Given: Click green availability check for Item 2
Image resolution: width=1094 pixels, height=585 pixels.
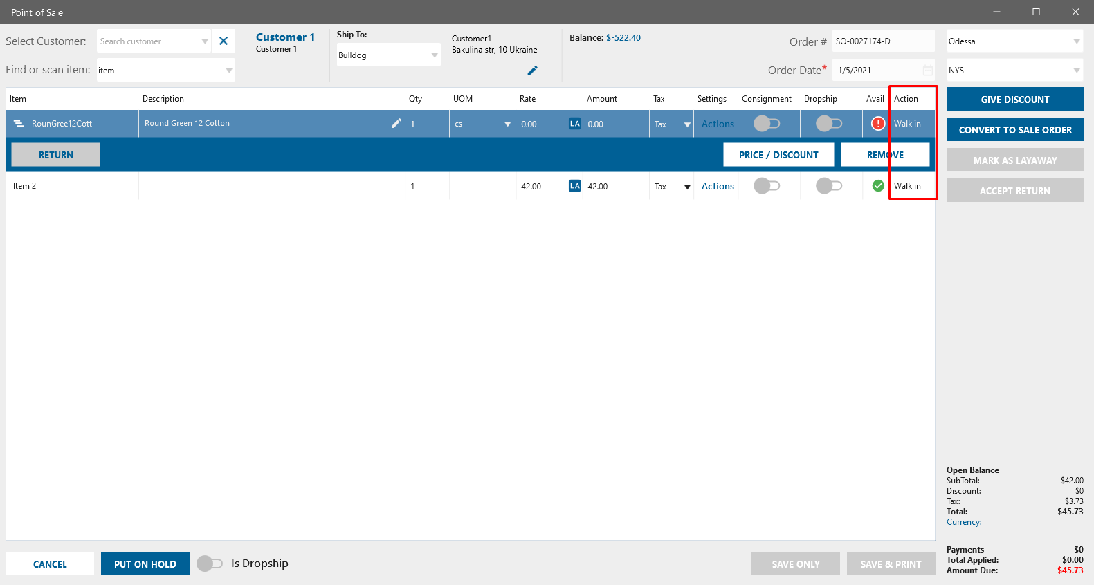Looking at the screenshot, I should 878,186.
